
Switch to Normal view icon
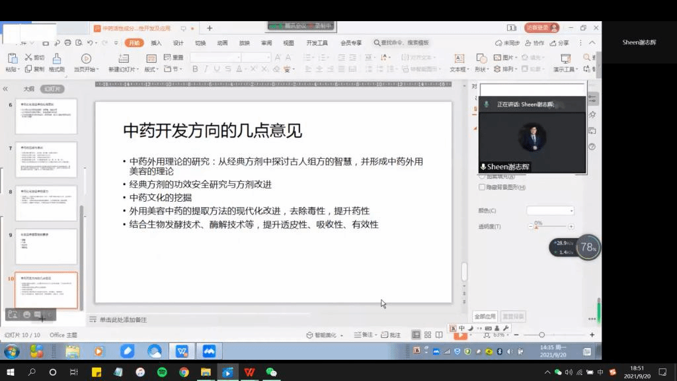416,335
